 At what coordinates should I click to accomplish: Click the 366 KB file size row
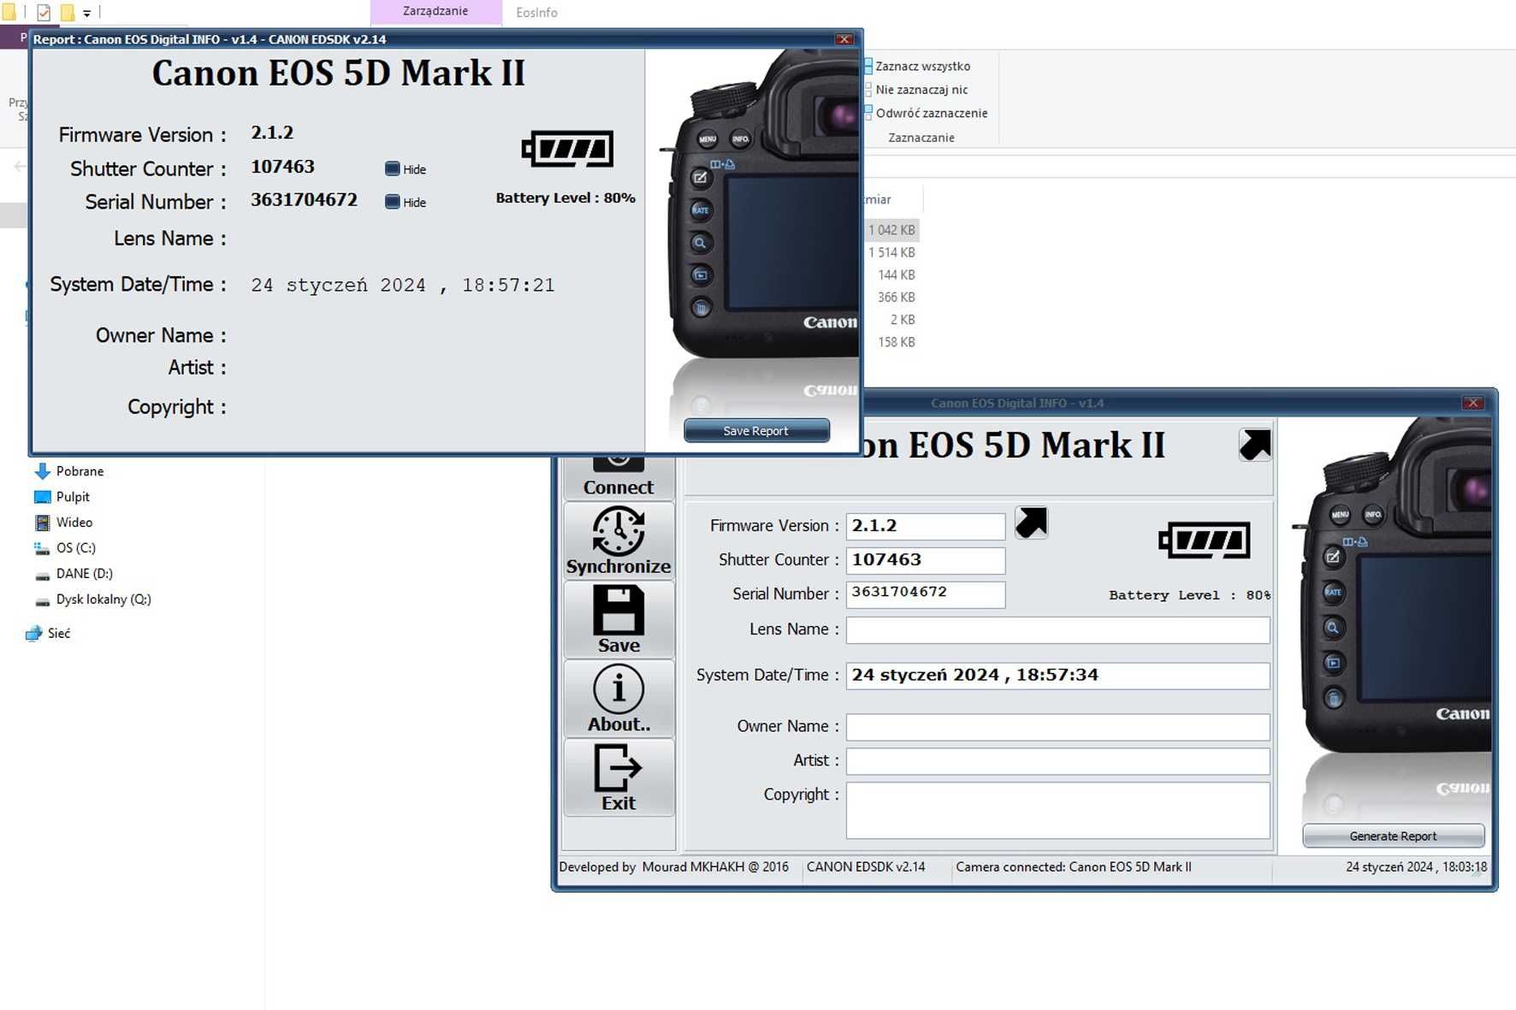tap(896, 297)
